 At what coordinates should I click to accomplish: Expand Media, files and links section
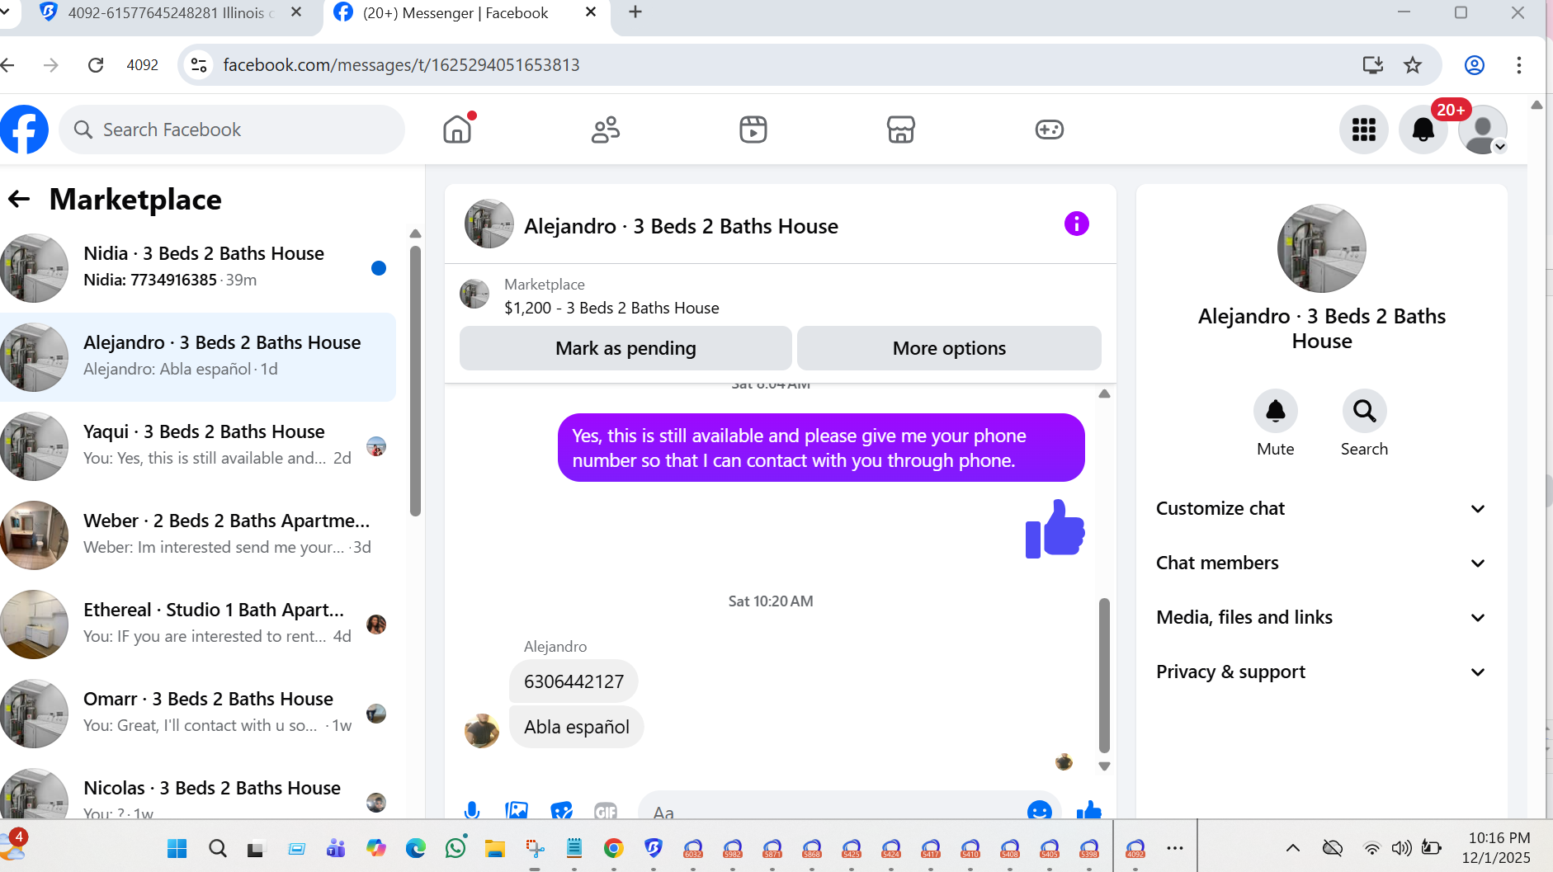pyautogui.click(x=1321, y=617)
